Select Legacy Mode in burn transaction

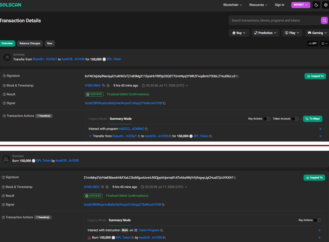click(97, 220)
